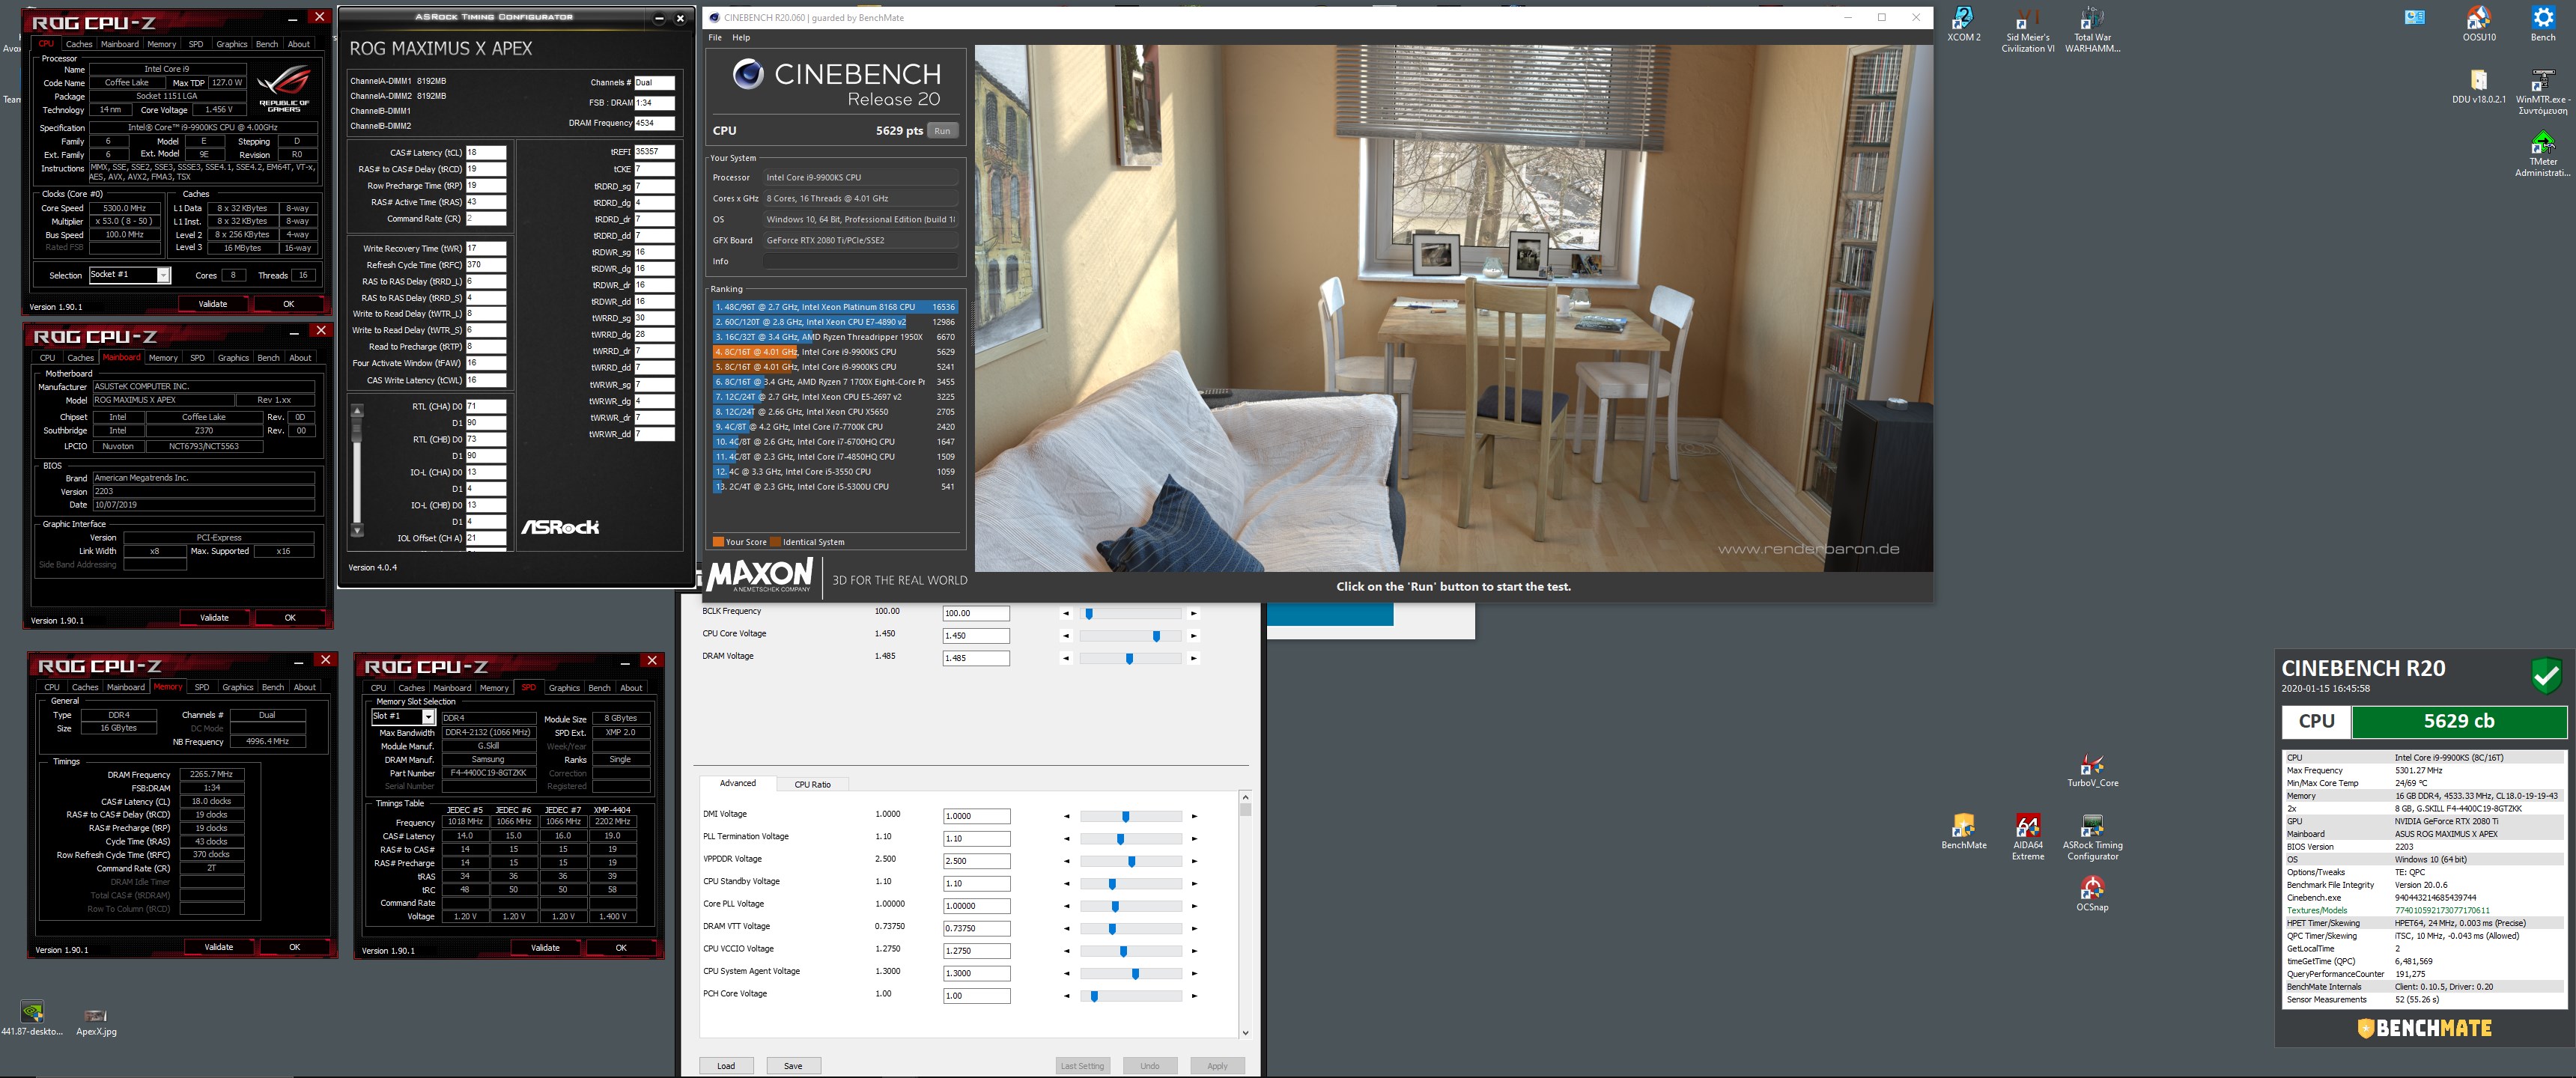Click the Apply button in TurboV
The width and height of the screenshot is (2576, 1078).
tap(1217, 1066)
